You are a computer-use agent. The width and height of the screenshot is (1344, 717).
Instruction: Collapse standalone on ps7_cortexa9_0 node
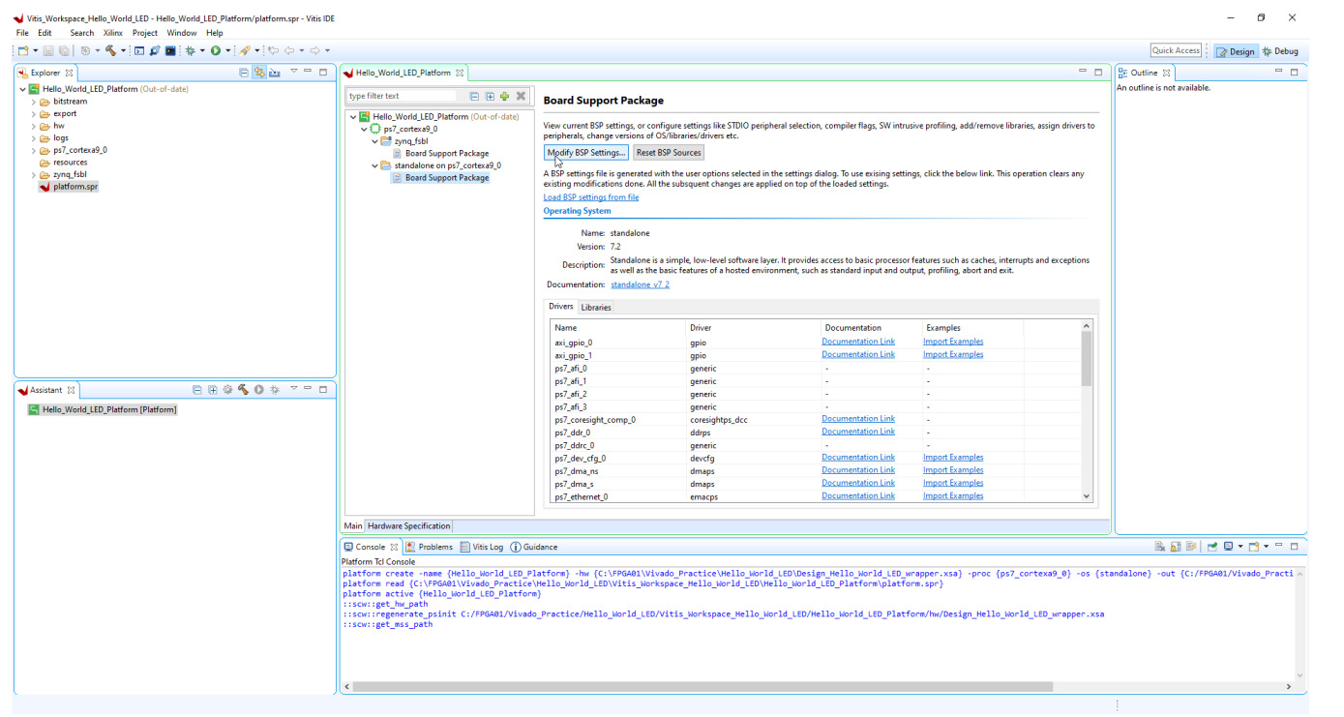coord(375,165)
